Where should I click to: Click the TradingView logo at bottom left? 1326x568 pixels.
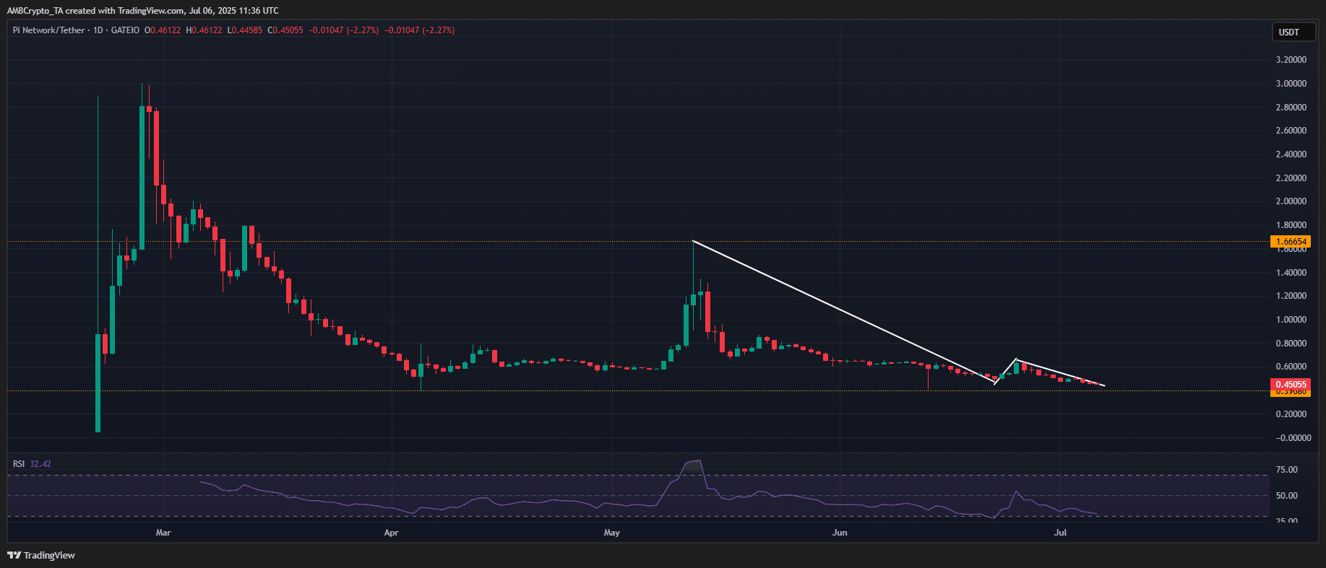pyautogui.click(x=40, y=555)
